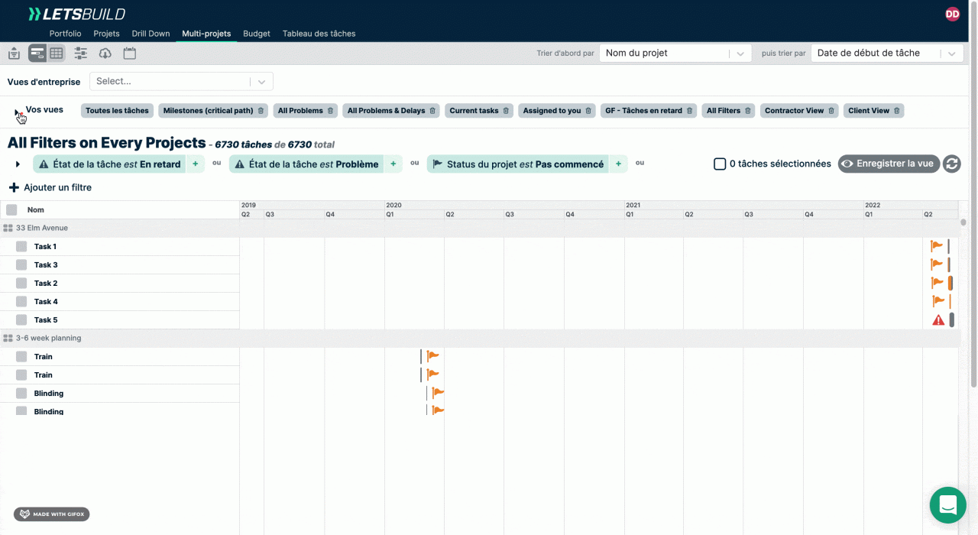Check the box next to Task 3

21,264
